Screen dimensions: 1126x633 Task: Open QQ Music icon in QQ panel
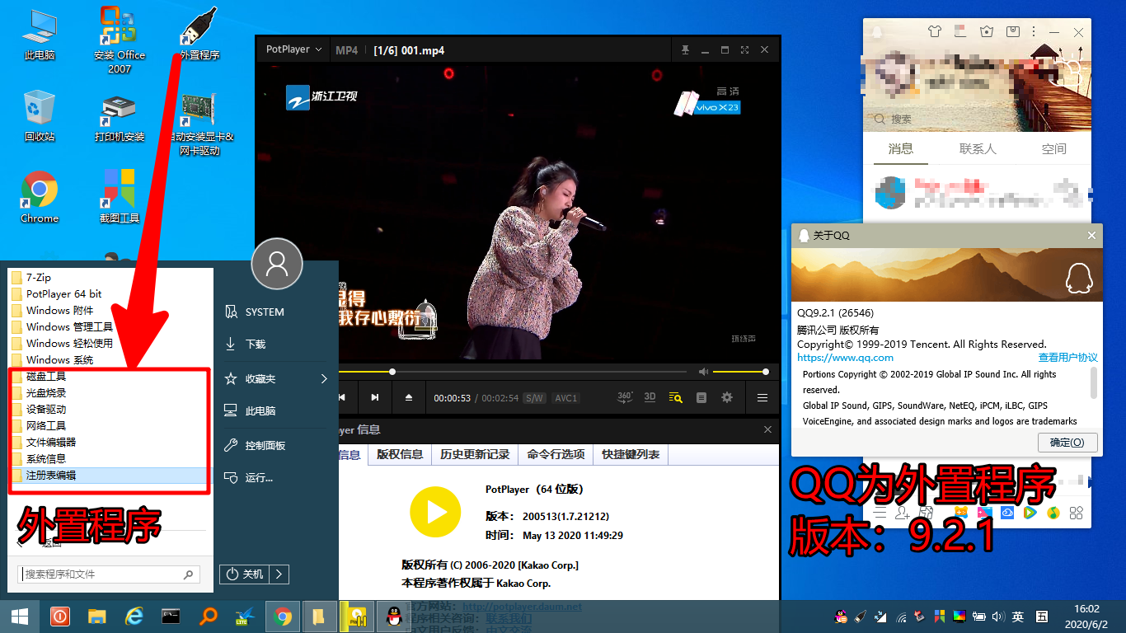click(x=1053, y=513)
